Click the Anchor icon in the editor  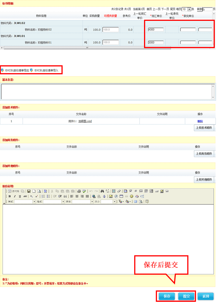point(104,196)
